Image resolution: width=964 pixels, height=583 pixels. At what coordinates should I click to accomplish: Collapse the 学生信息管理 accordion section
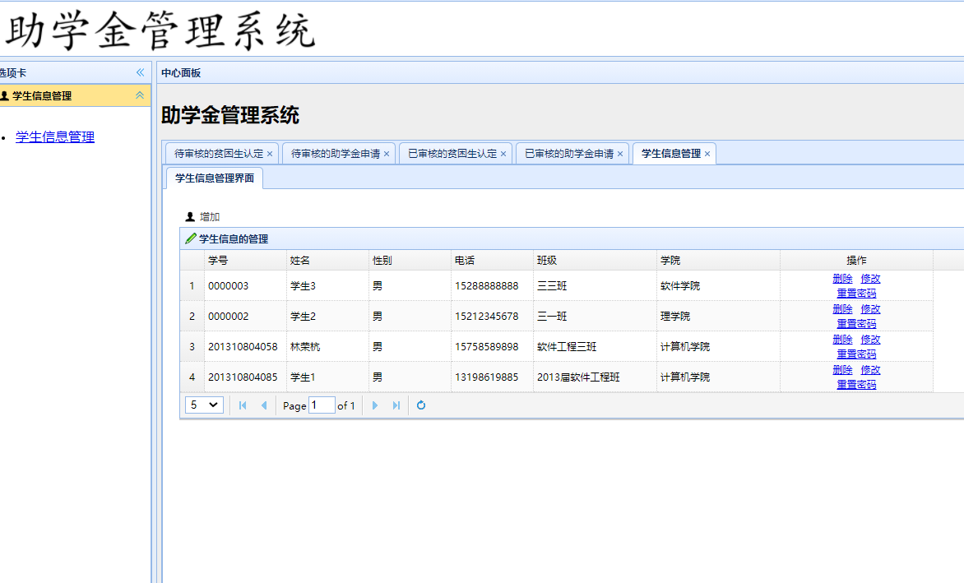tap(140, 95)
